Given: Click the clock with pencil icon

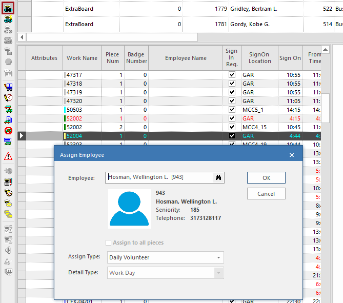Looking at the screenshot, I should click(x=8, y=98).
